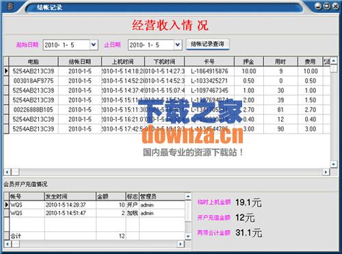Viewport: 342px width, 254px height.
Task: Click the main grid's horizontal scrollbar thumb
Action: point(15,172)
